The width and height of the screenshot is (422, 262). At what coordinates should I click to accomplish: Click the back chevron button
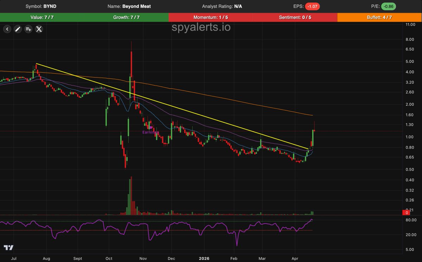tap(7, 29)
